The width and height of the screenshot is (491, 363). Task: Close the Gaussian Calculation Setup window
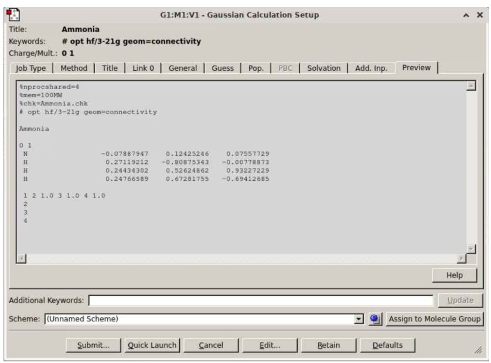479,15
